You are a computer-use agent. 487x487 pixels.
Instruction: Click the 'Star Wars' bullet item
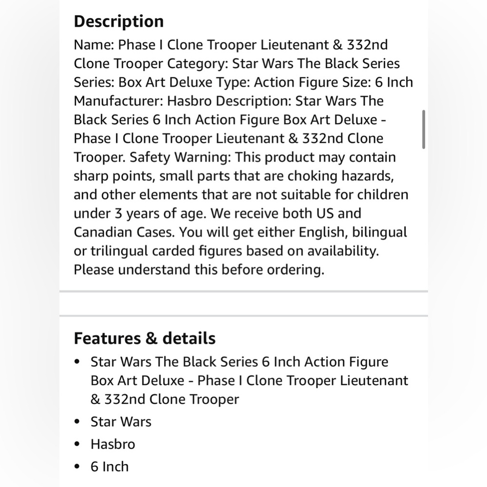pos(121,422)
